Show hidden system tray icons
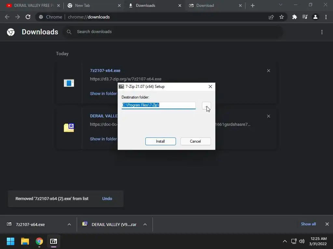Image resolution: width=333 pixels, height=249 pixels. (x=285, y=241)
